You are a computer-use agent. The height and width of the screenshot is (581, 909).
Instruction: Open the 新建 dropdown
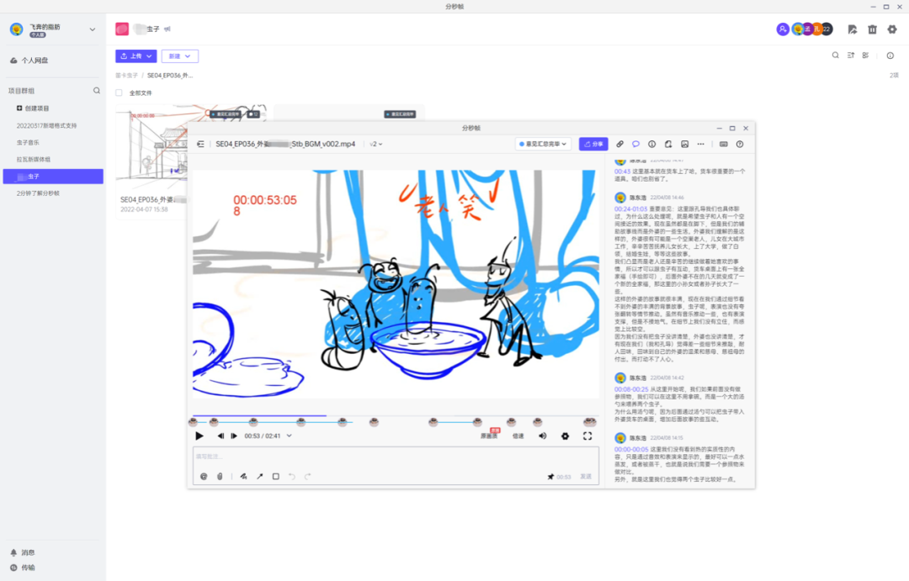pyautogui.click(x=180, y=56)
